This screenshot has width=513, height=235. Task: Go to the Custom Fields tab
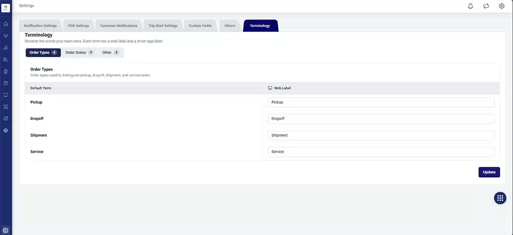pyautogui.click(x=200, y=26)
